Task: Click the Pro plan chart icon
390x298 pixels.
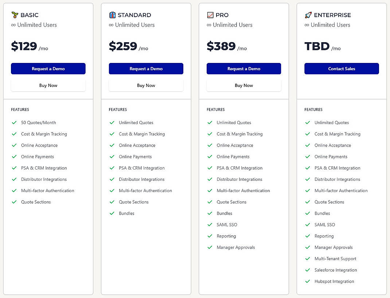Action: coord(210,15)
